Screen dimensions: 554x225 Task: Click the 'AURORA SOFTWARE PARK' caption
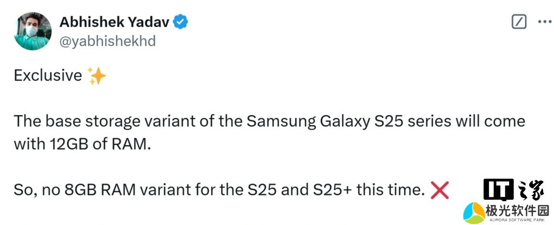[518, 220]
